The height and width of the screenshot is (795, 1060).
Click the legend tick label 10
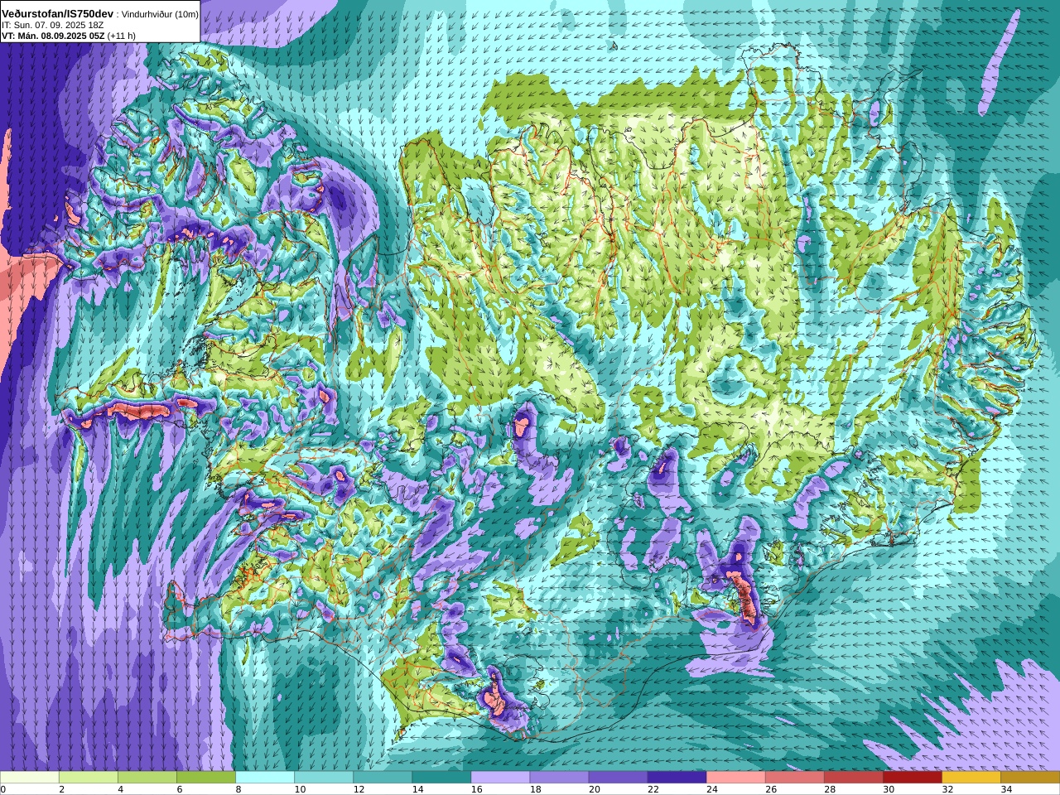click(300, 789)
